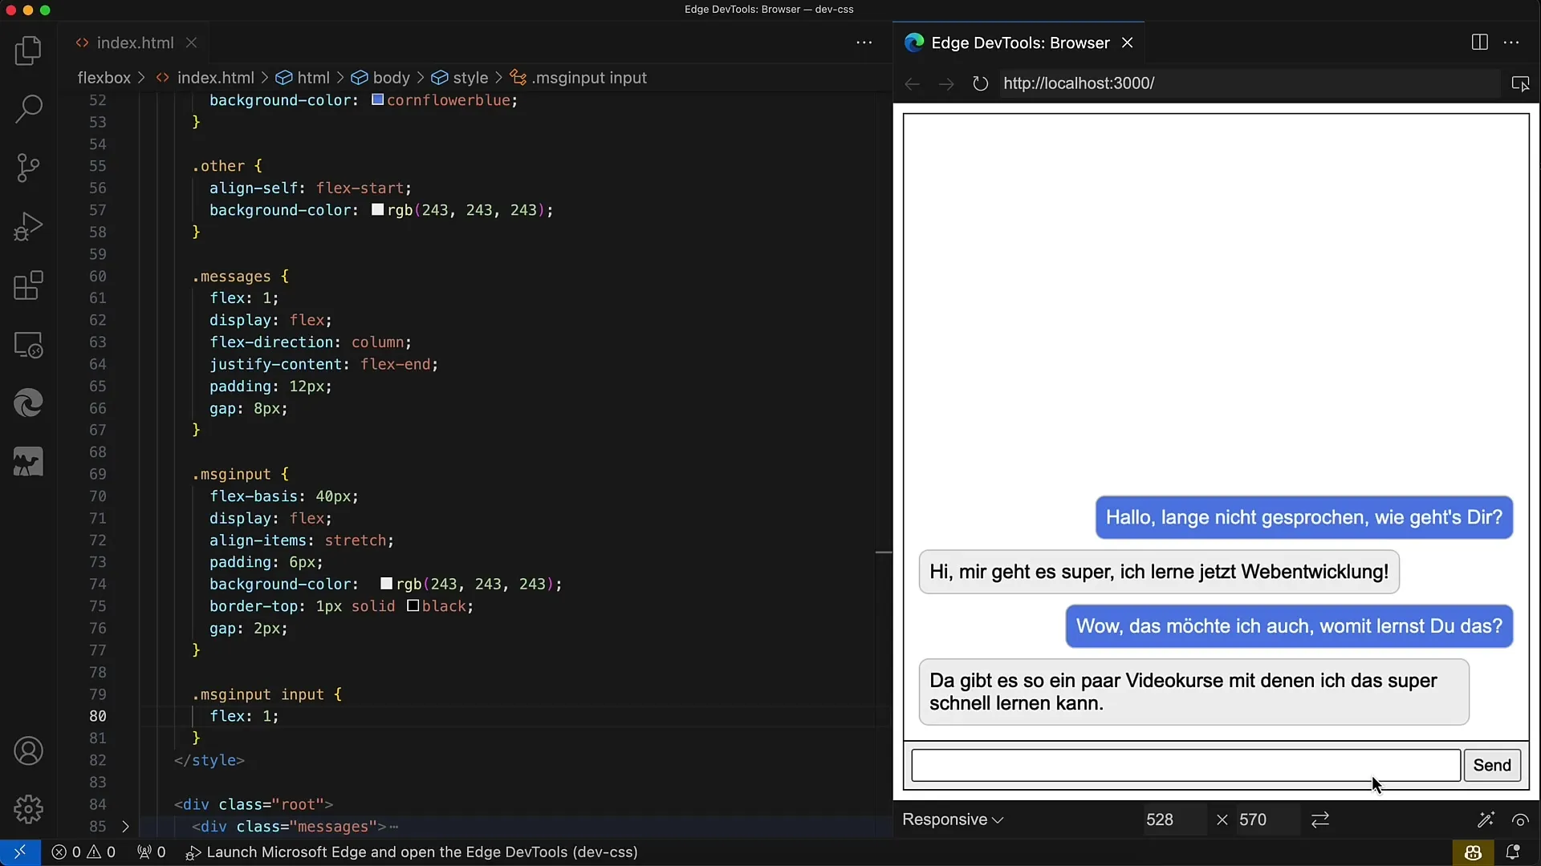Close the Edge DevTools: Browser tab
Screen dimensions: 1541x866
coord(1128,42)
